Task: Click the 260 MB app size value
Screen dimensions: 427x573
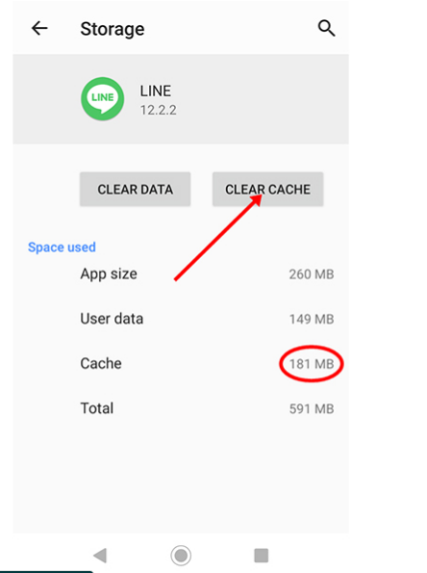Action: 312,274
